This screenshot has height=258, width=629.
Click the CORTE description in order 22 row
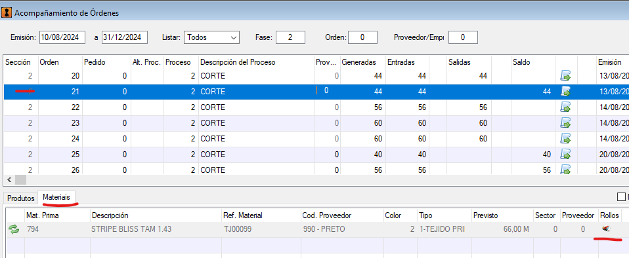point(213,107)
